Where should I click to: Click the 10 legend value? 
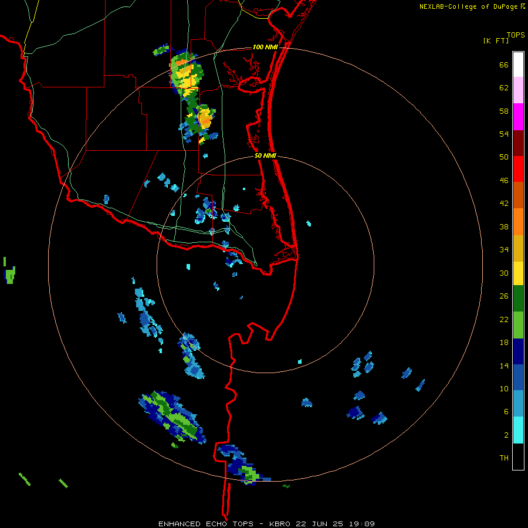(504, 388)
